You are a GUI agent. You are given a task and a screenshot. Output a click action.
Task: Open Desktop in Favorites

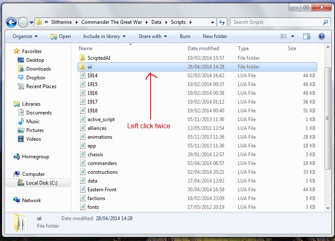[x=31, y=60]
